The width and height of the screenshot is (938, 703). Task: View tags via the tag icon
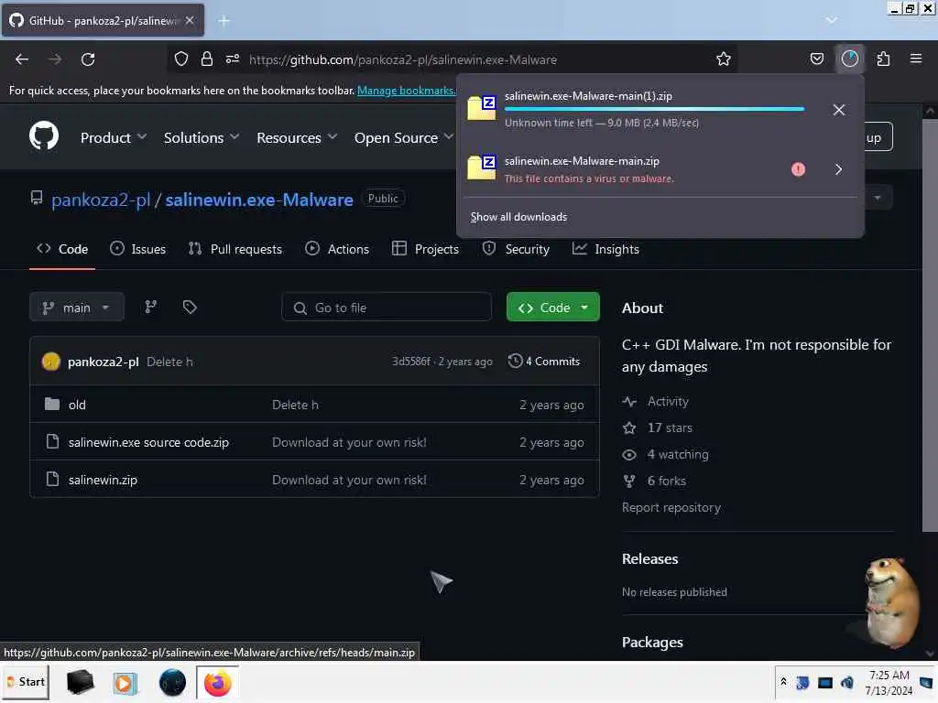coord(190,307)
